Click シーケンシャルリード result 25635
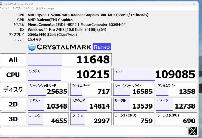Image resolution: width=202 pixels, height=138 pixels. tap(48, 90)
